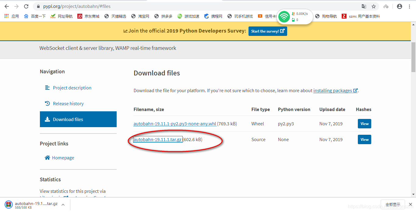416x212 pixels.
Task: Click the (602.6 kB) size text
Action: (192, 140)
